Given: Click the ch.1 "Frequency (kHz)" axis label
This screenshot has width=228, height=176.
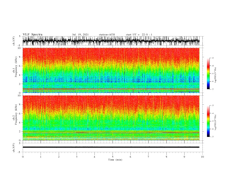Looking at the screenshot, I should [x=16, y=67].
